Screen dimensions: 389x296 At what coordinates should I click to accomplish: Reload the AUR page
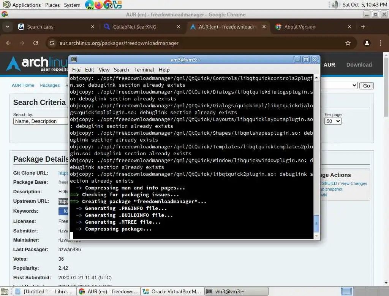click(36, 43)
